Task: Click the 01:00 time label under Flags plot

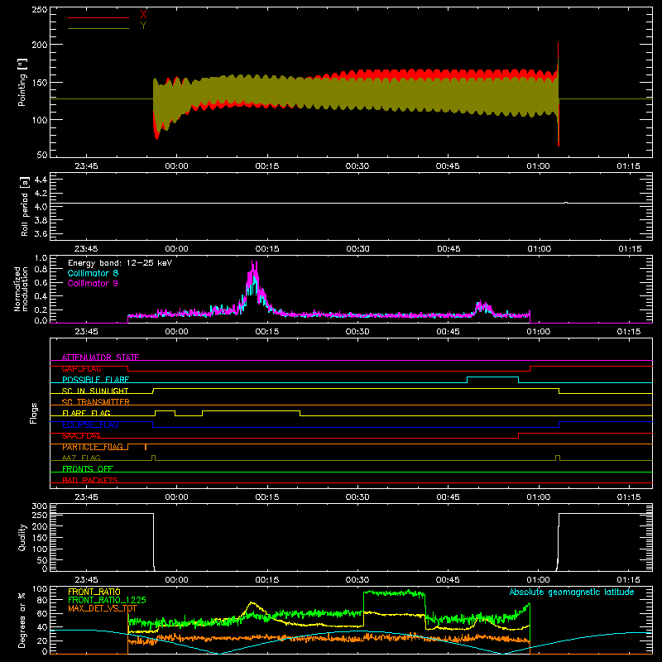Action: pos(539,497)
